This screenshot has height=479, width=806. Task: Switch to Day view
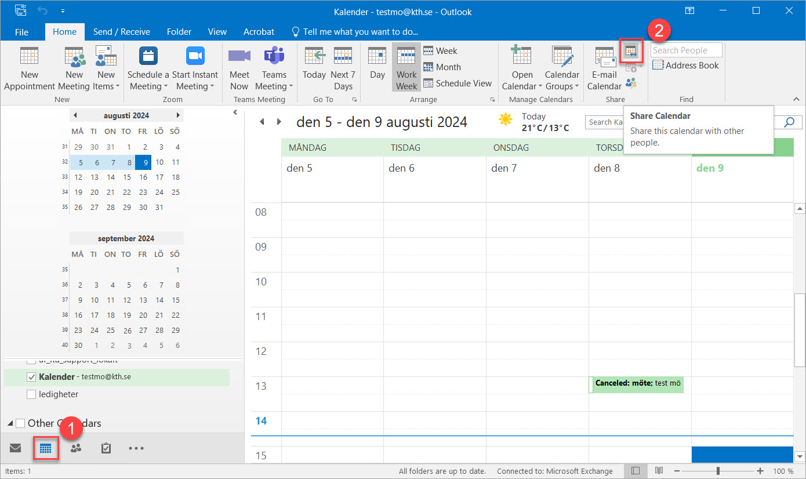377,64
